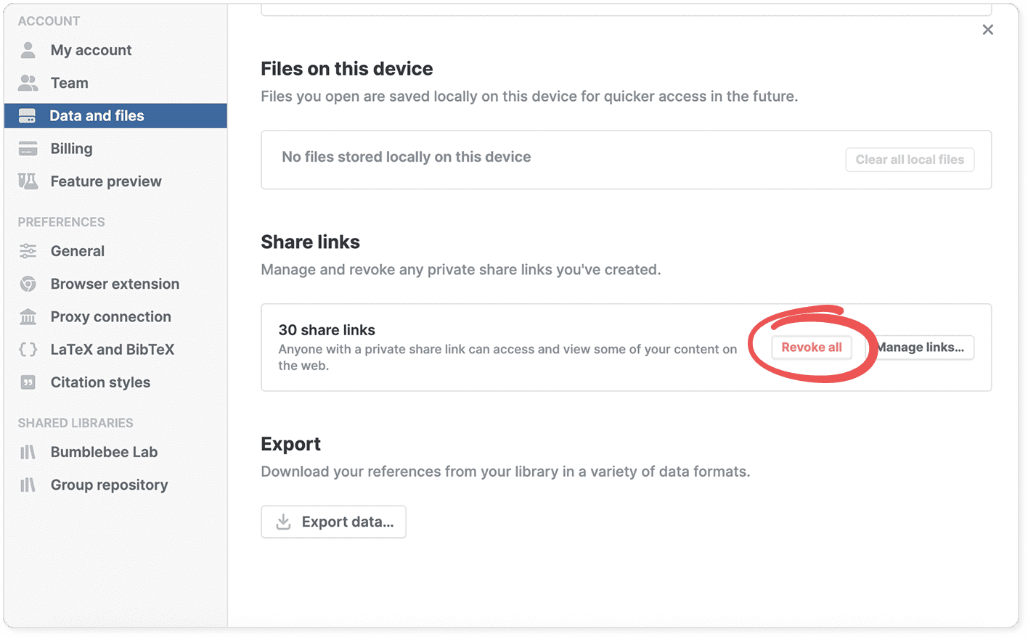Viewport: 1028px width, 637px height.
Task: Click the Feature preview flask icon
Action: click(28, 181)
